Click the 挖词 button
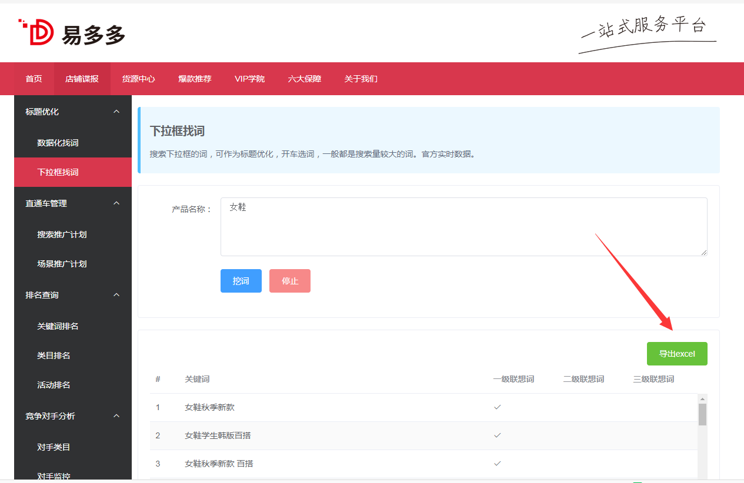 coord(241,280)
